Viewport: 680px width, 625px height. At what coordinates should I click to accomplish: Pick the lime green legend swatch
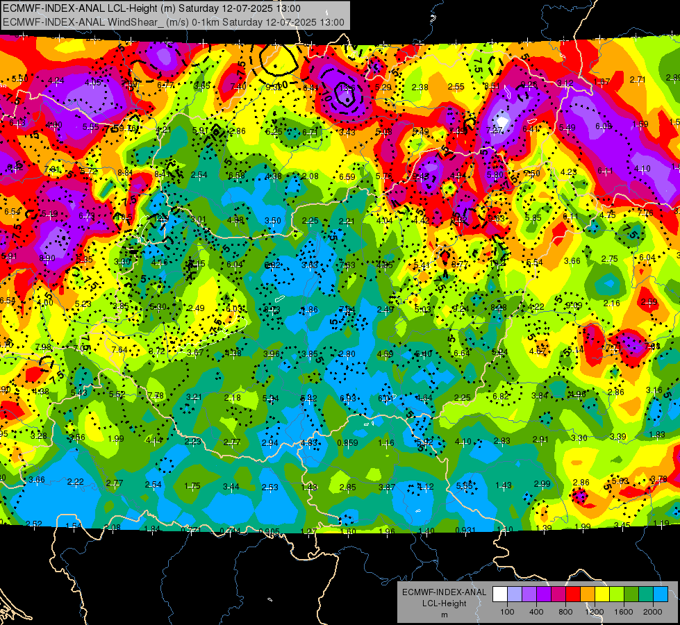[617, 594]
